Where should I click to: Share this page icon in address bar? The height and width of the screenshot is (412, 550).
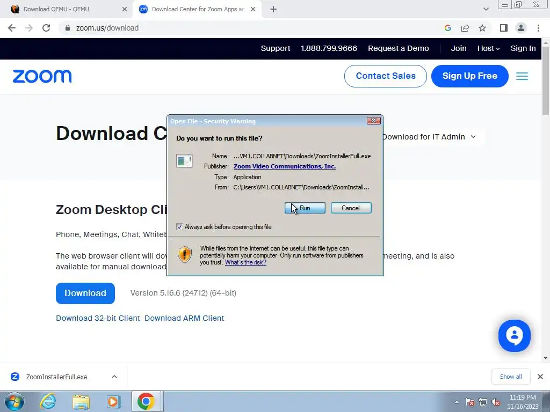coord(465,28)
